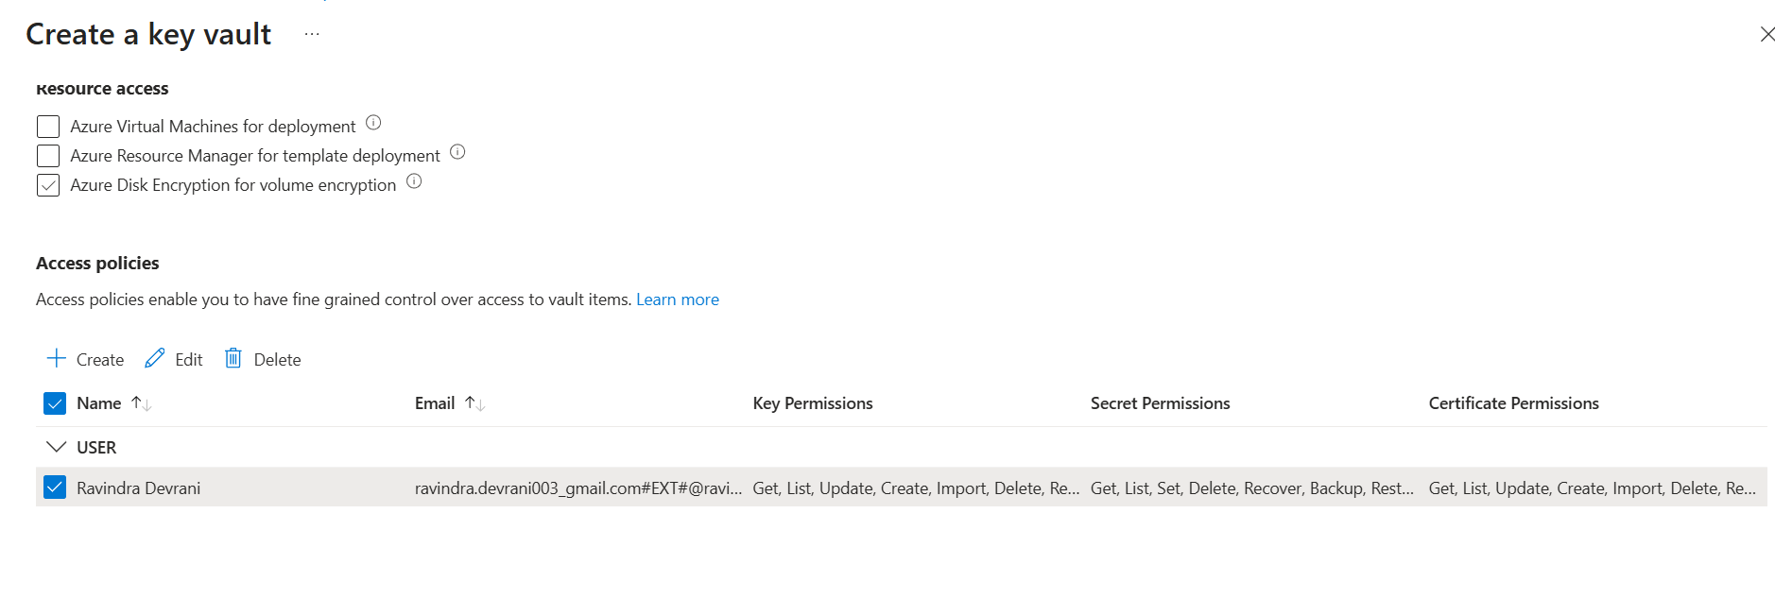Click the Delete trash can icon
Image resolution: width=1775 pixels, height=616 pixels.
click(x=233, y=359)
